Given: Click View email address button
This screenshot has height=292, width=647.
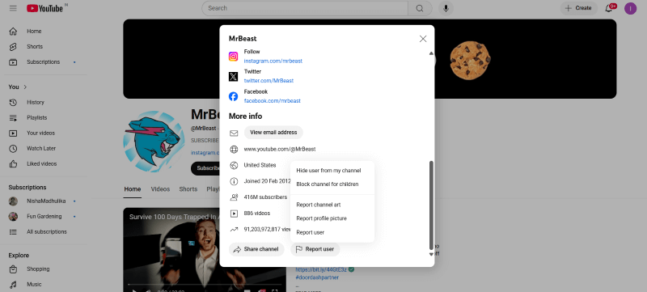Looking at the screenshot, I should point(273,133).
